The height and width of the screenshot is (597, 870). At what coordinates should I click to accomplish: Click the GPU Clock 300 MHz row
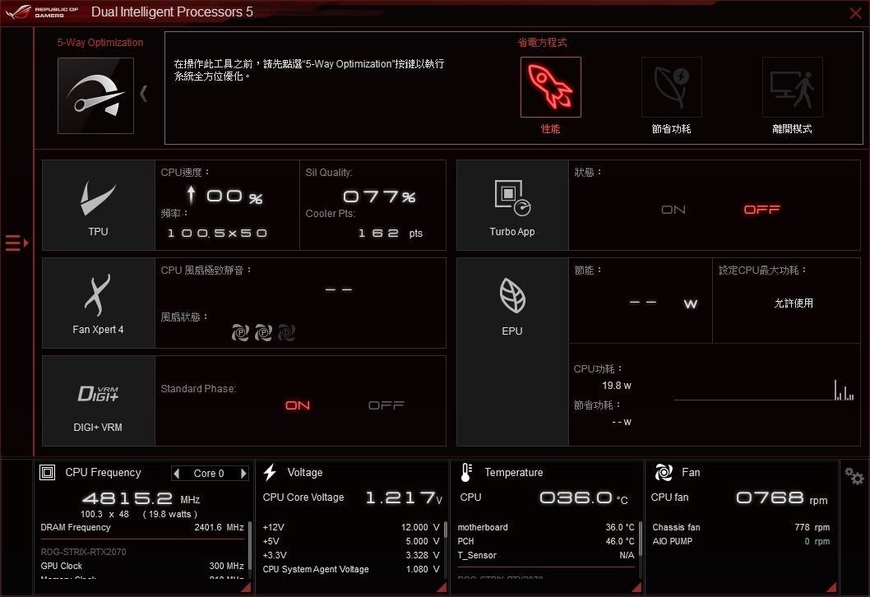[x=142, y=566]
